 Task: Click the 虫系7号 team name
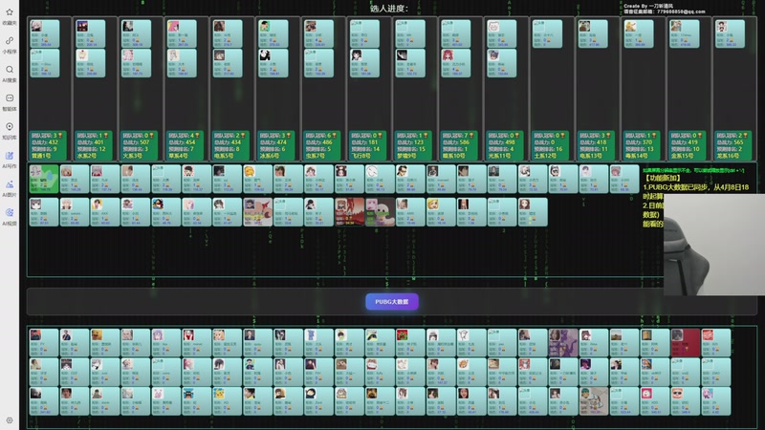pyautogui.click(x=316, y=156)
